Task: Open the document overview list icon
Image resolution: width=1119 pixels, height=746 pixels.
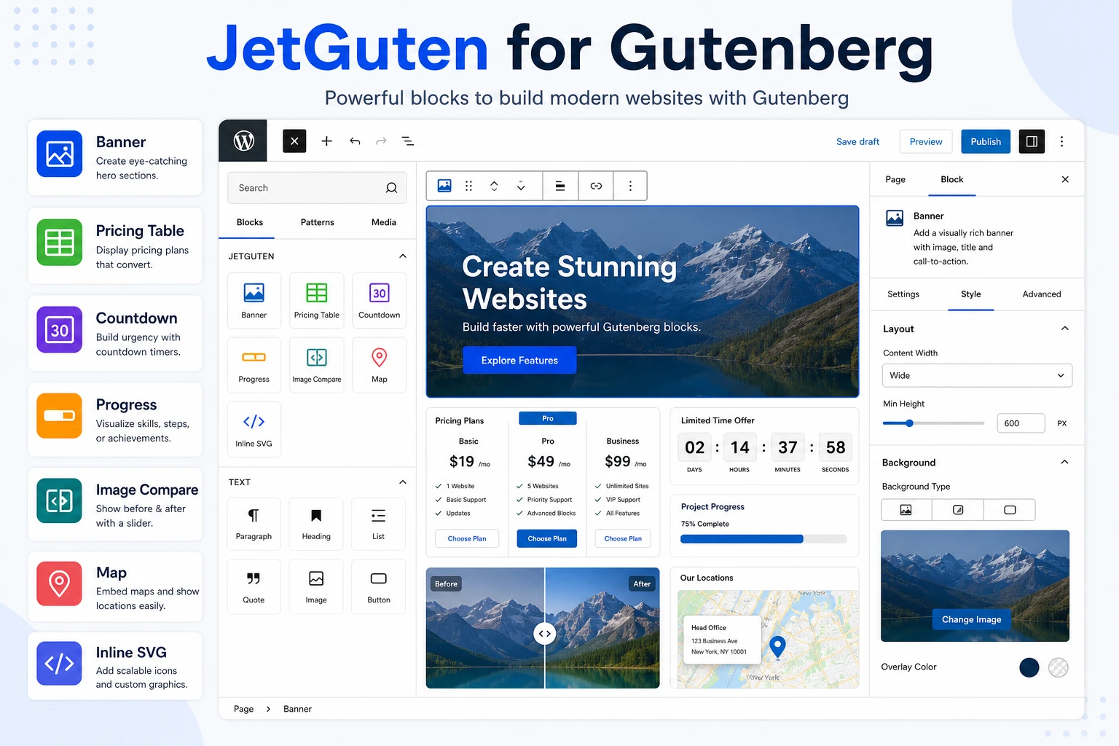Action: coord(408,141)
